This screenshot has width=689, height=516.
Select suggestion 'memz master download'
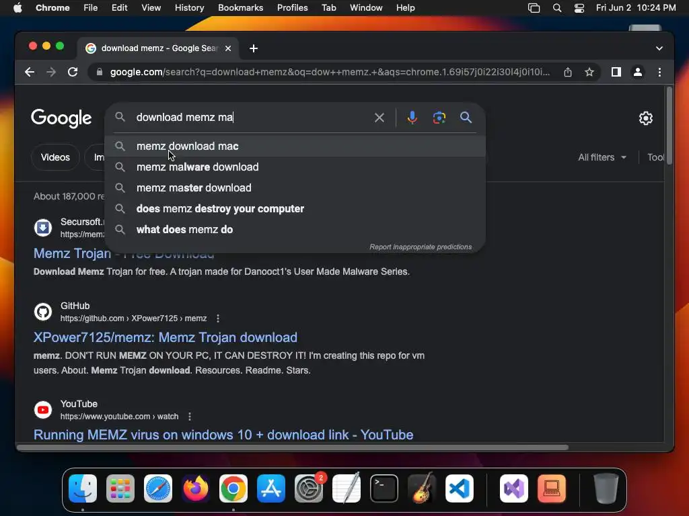tap(295, 188)
